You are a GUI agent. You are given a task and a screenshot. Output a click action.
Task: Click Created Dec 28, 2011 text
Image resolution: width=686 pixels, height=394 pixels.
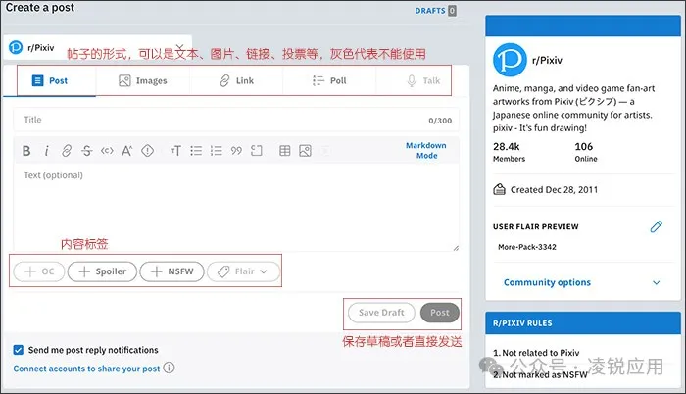554,190
